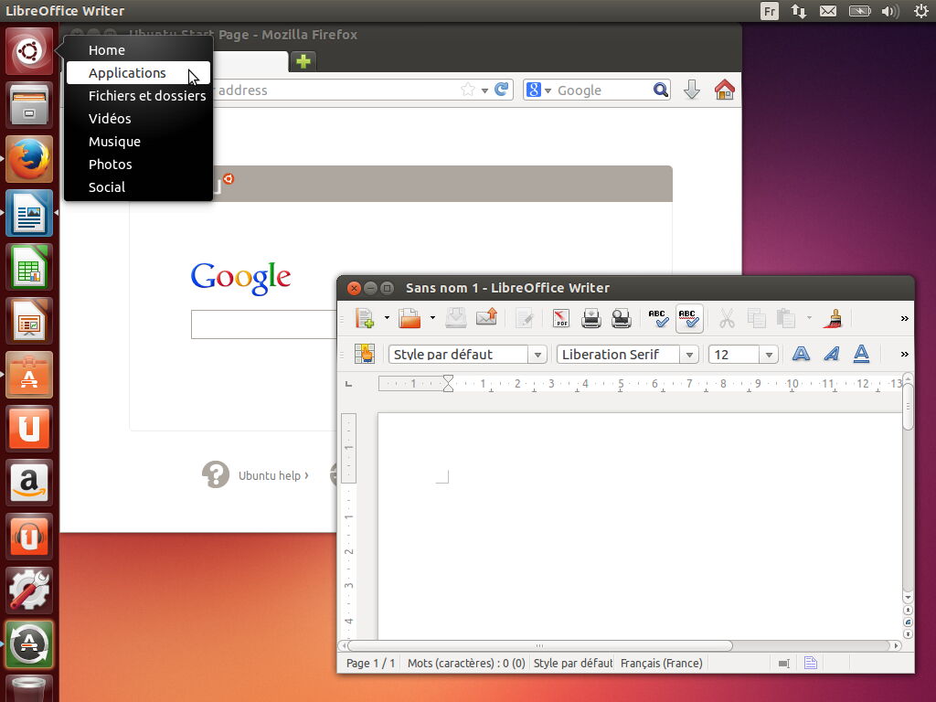
Task: Expand the Liberation Serif font name dropdown
Action: (x=691, y=354)
